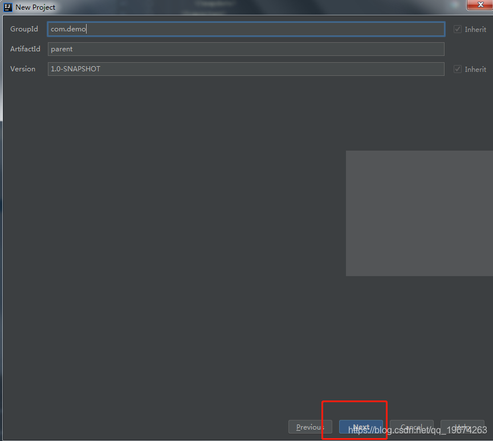The width and height of the screenshot is (493, 441).
Task: Go back with the Previous button
Action: 310,427
